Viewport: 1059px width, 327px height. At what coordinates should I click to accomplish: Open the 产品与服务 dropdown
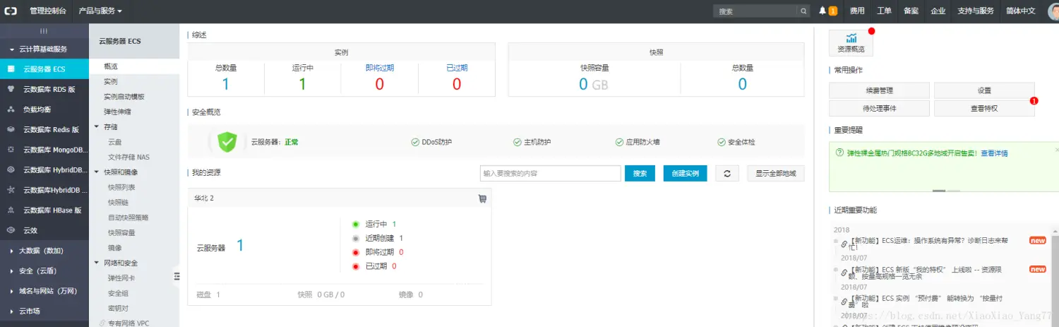[x=100, y=11]
